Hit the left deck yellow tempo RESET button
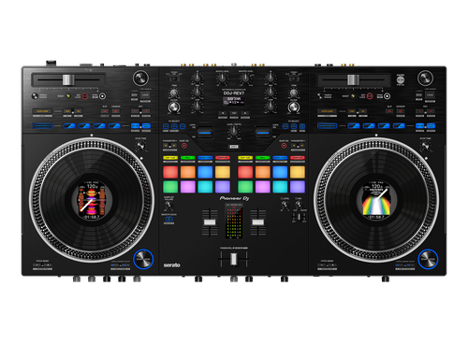The image size is (468, 343). click(x=67, y=96)
